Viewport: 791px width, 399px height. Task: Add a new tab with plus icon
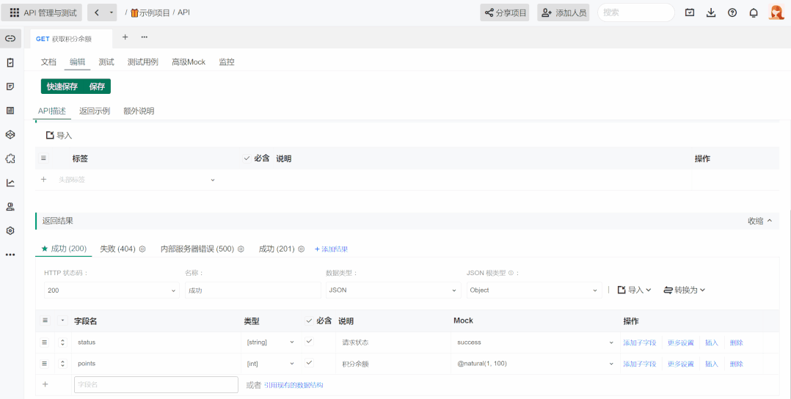coord(125,37)
